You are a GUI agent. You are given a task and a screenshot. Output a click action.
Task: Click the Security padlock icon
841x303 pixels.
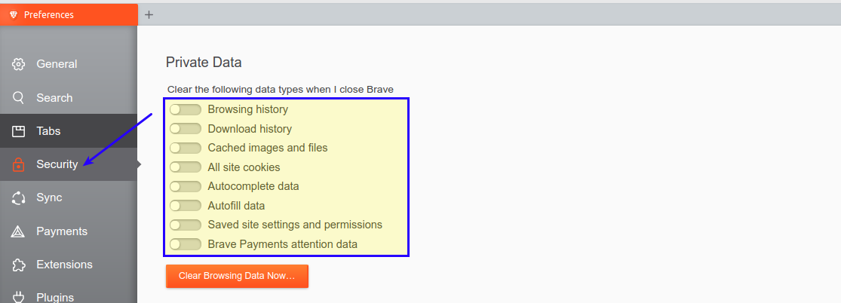[x=18, y=164]
